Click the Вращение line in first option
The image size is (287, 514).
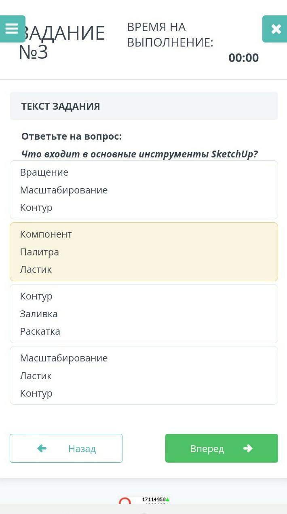44,172
